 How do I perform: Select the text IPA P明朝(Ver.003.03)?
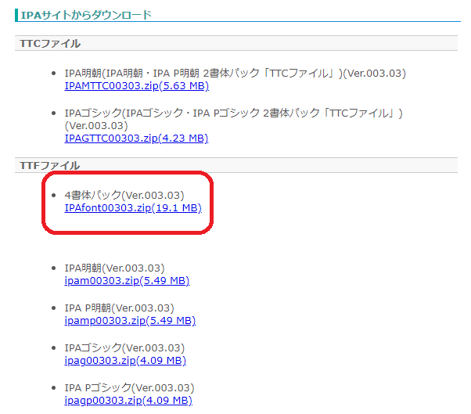pos(120,308)
